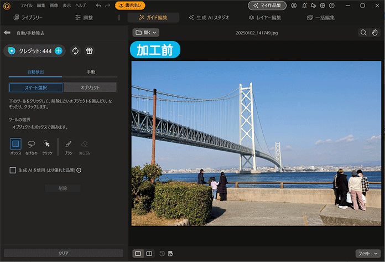
Task: Switch to split compare view
Action: tap(149, 253)
